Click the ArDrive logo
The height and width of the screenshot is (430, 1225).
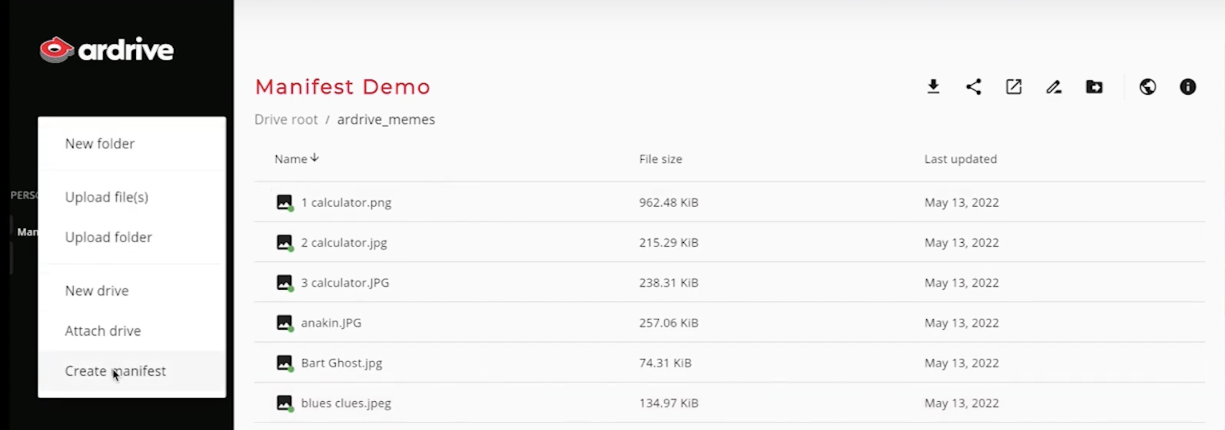point(106,50)
